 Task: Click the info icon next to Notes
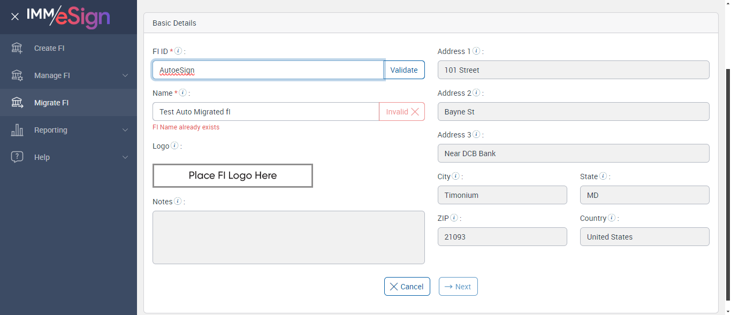click(178, 202)
